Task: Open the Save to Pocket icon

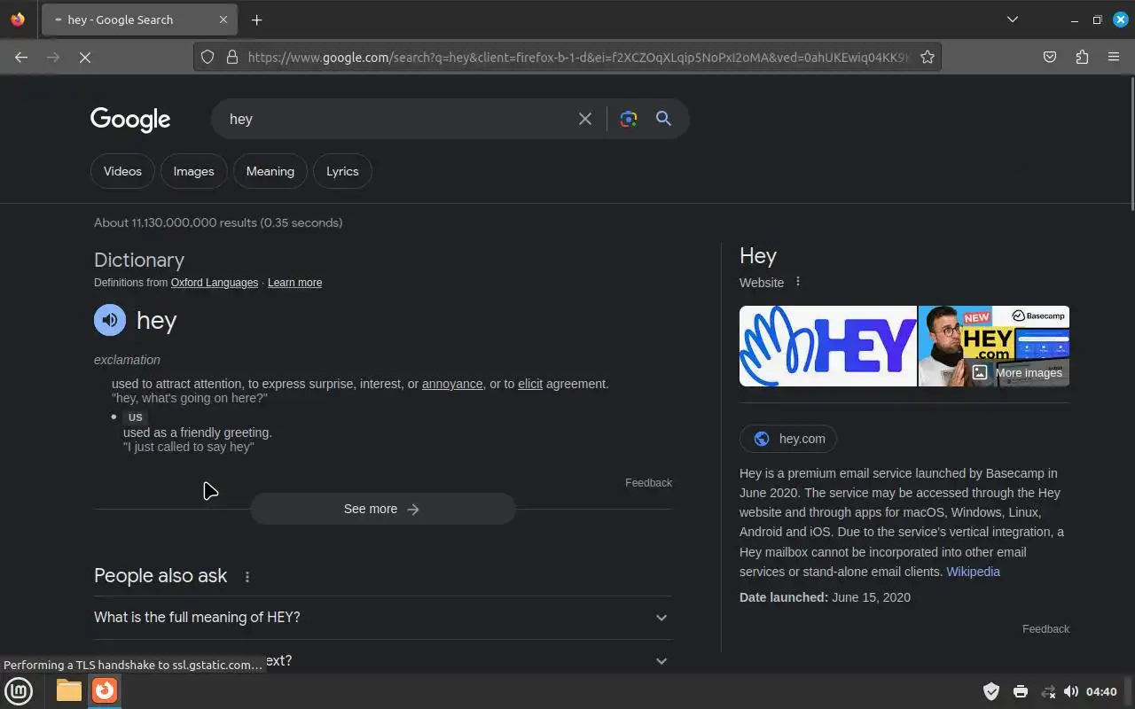Action: (x=1050, y=57)
